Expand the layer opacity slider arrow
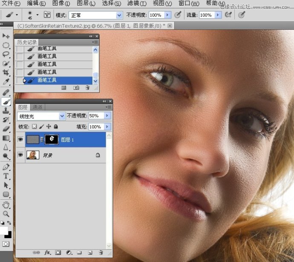Image resolution: width=294 pixels, height=262 pixels. [107, 116]
